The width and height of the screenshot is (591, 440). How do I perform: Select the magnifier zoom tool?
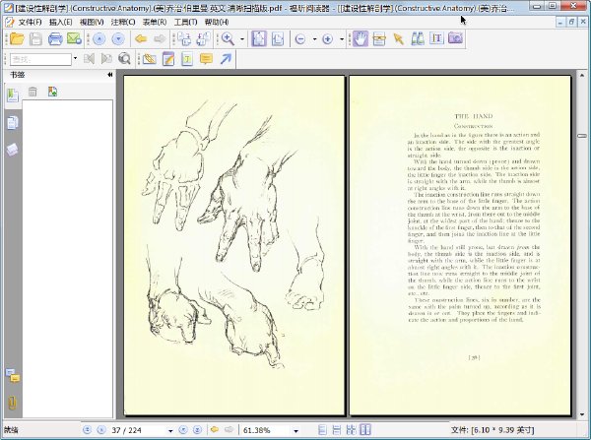coord(229,38)
